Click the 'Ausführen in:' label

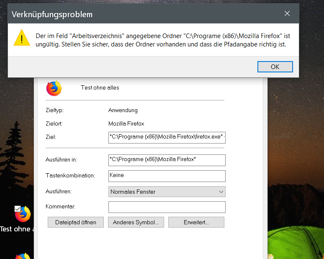61,160
